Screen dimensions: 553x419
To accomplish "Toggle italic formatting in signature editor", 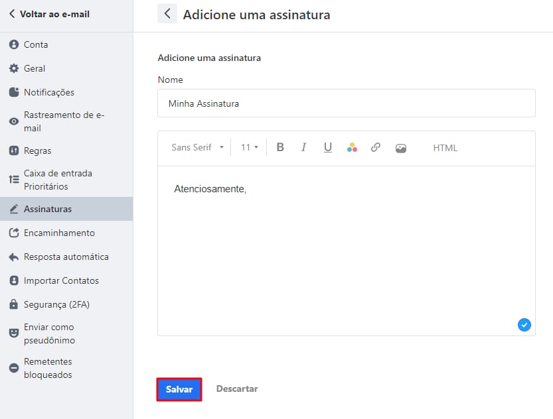I will click(x=303, y=148).
